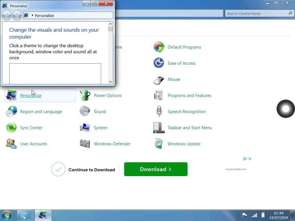Screen dimensions: 295x221
Task: Open the Programs and Features icon
Action: pos(159,95)
